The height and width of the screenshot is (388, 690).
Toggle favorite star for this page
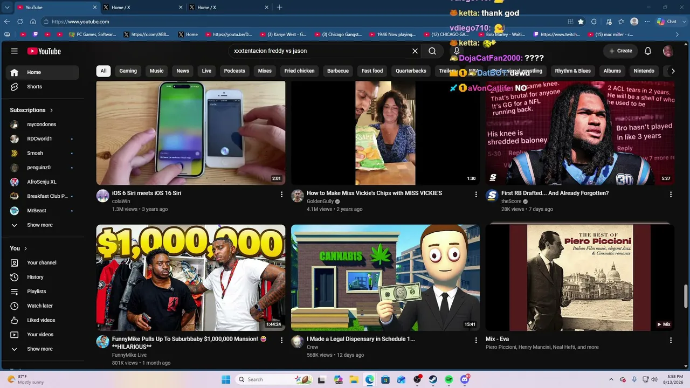pos(581,22)
